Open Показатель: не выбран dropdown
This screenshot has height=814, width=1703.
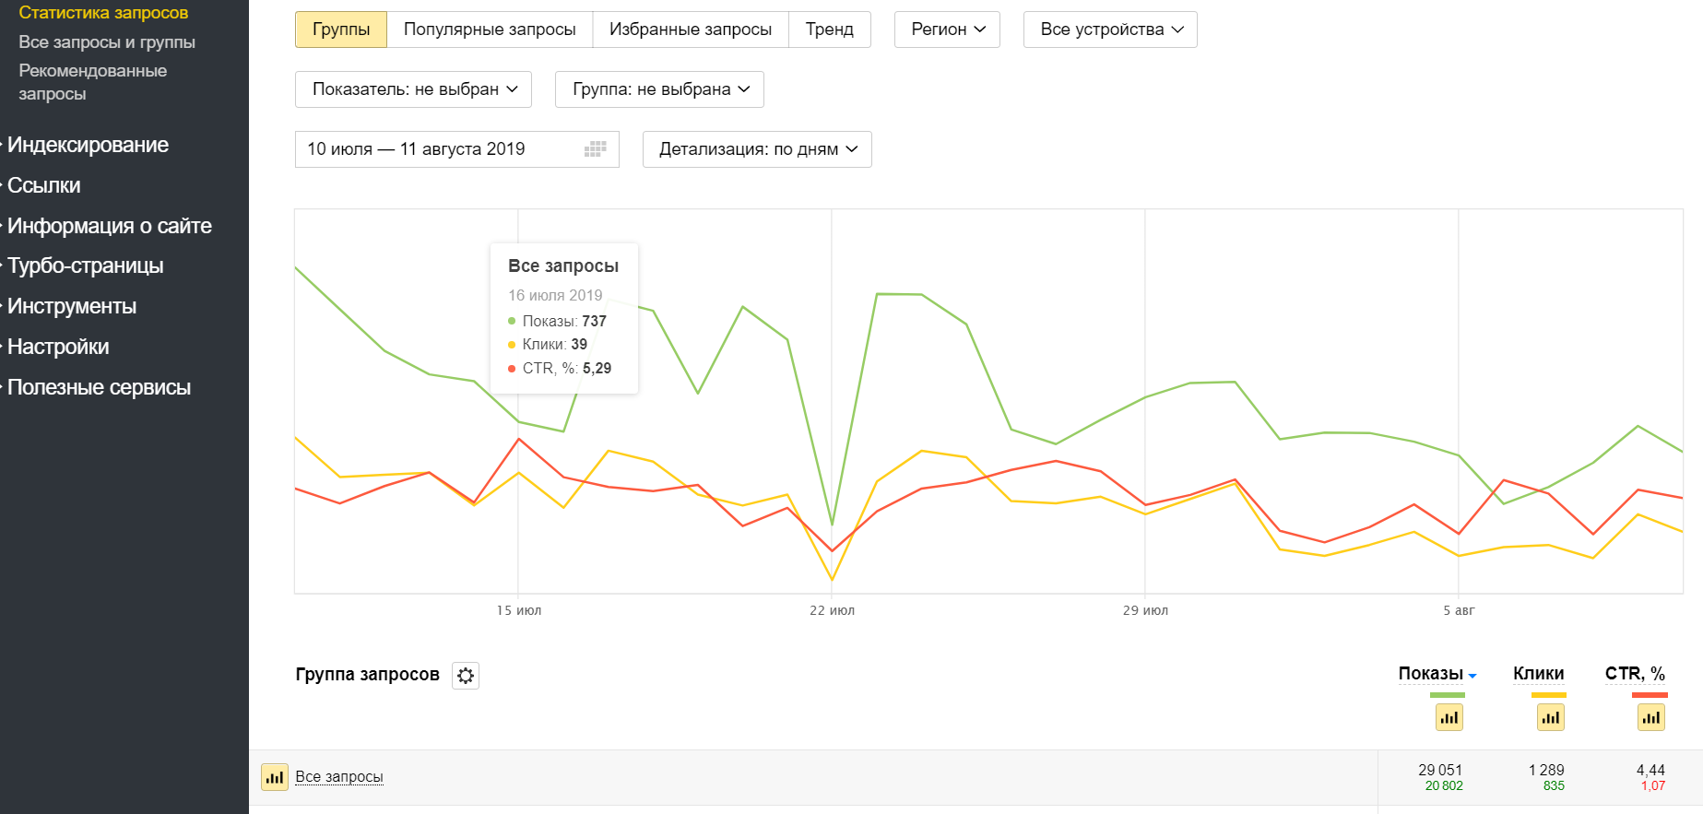(413, 89)
